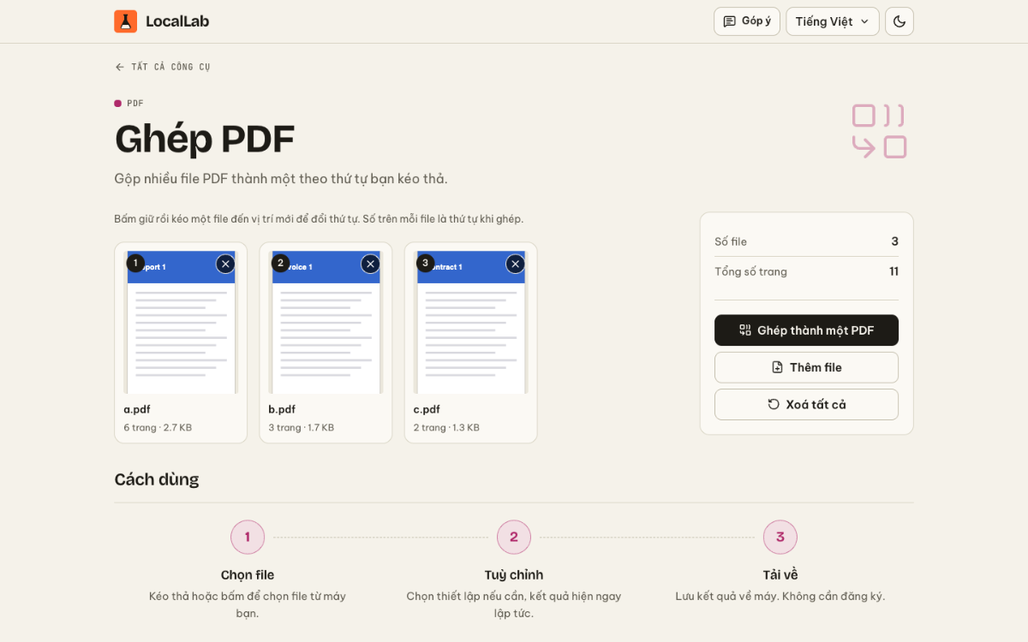Click the '2 trang · 1.3 KB' text

tap(446, 427)
